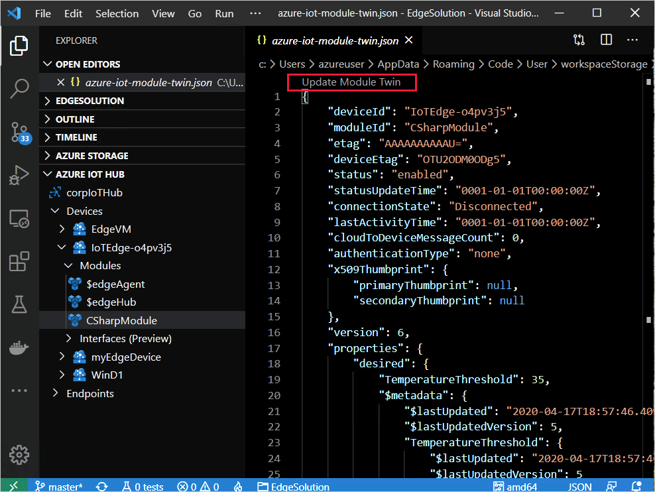The image size is (655, 492).
Task: Open the Extensions view icon
Action: (x=19, y=261)
